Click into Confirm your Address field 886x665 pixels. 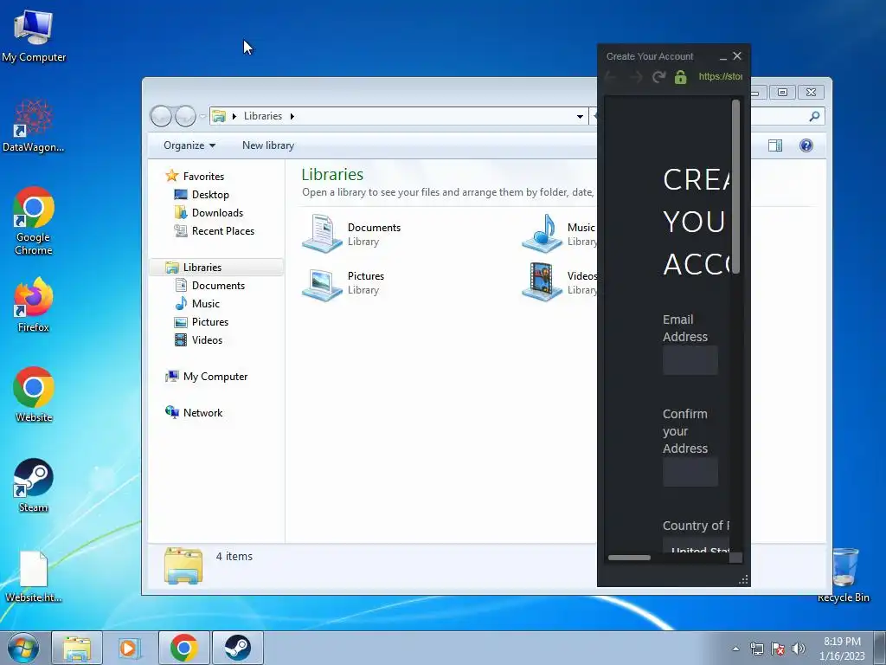click(690, 472)
